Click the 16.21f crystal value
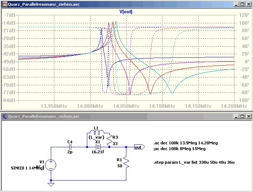The image size is (253, 192). 98,152
